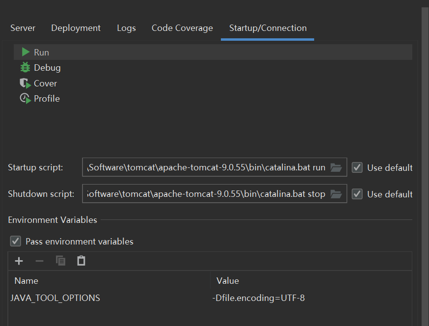Switch to the Server tab
The width and height of the screenshot is (429, 326).
[x=23, y=28]
